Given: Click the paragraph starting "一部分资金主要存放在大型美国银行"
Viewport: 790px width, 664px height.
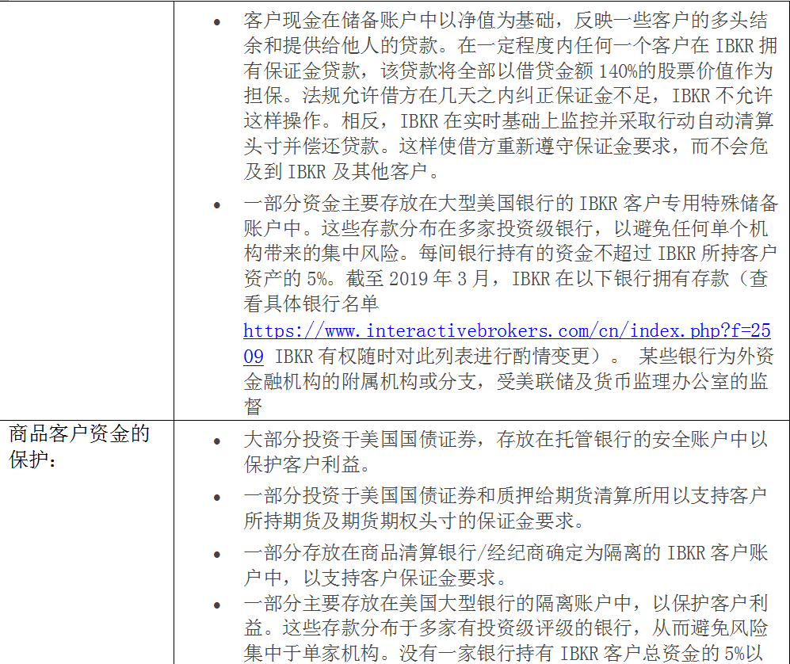Looking at the screenshot, I should coord(510,304).
